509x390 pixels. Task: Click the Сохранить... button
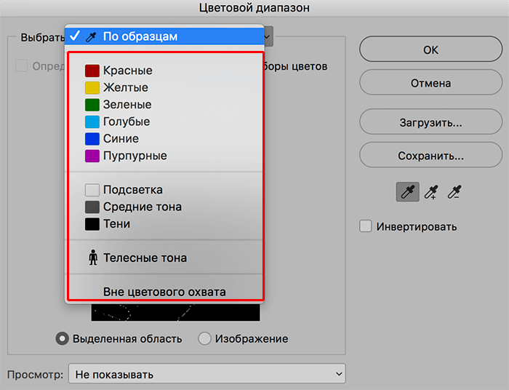430,155
